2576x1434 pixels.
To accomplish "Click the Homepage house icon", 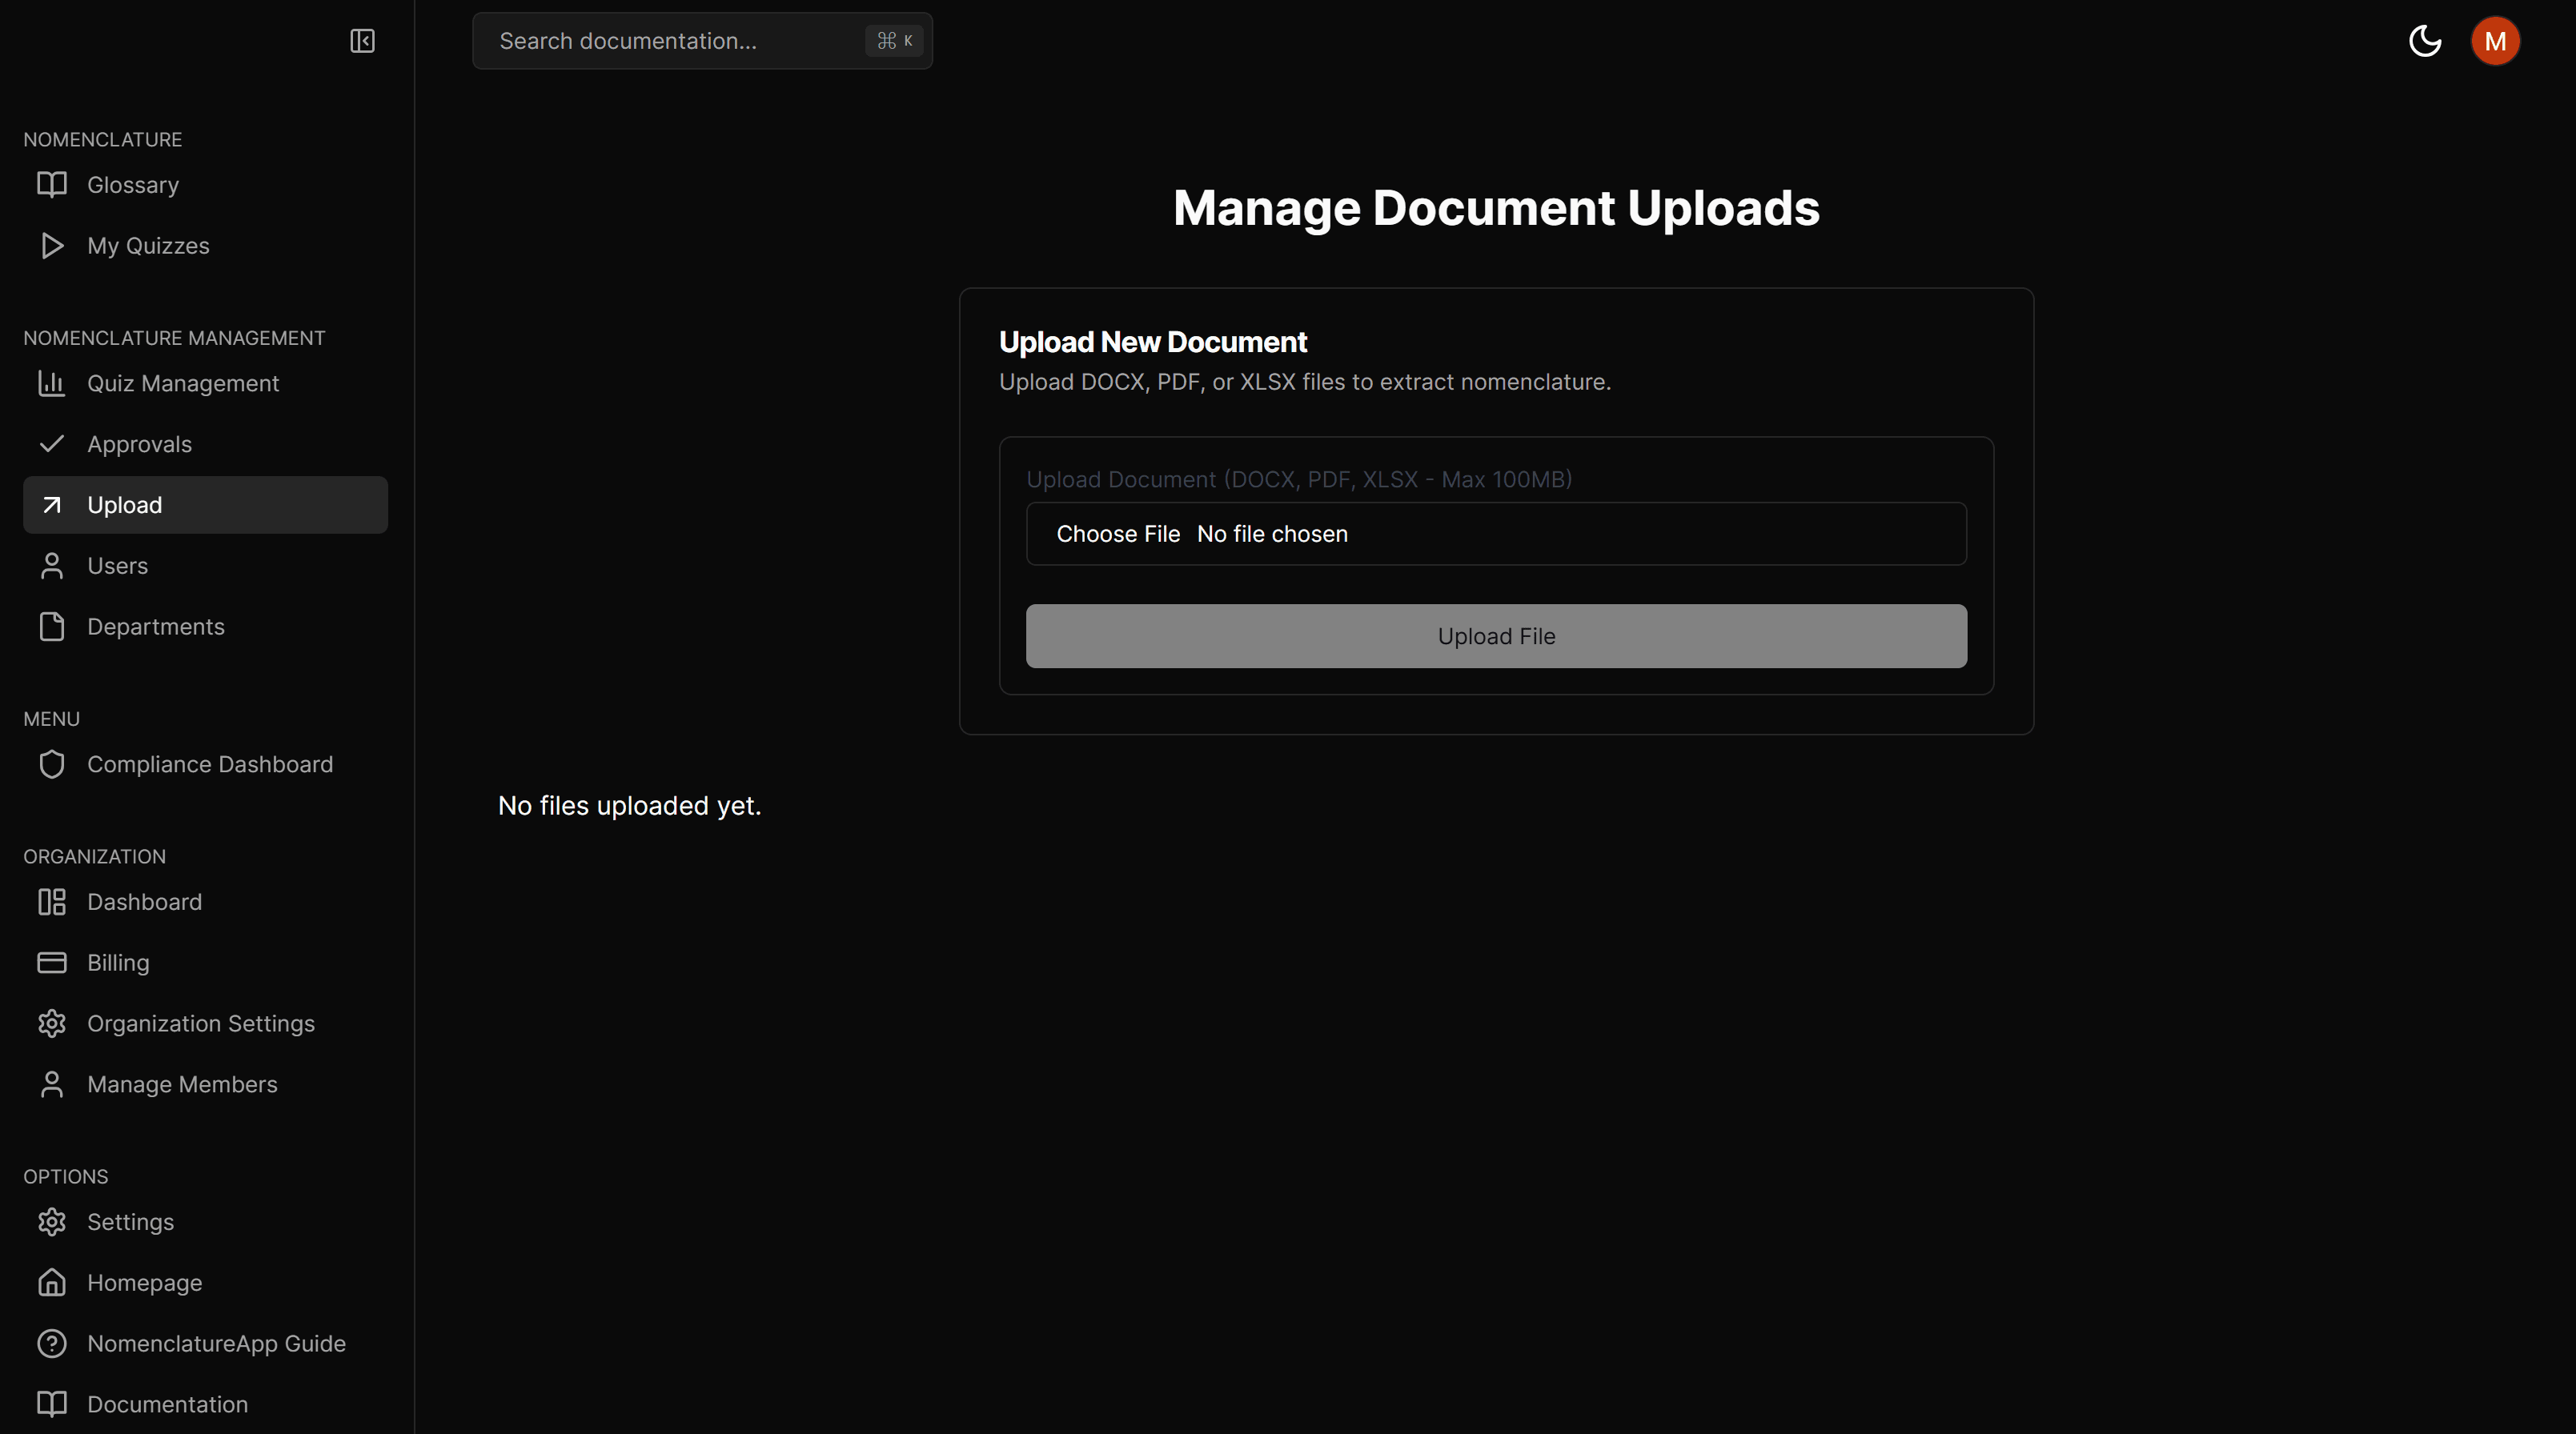I will click(52, 1282).
